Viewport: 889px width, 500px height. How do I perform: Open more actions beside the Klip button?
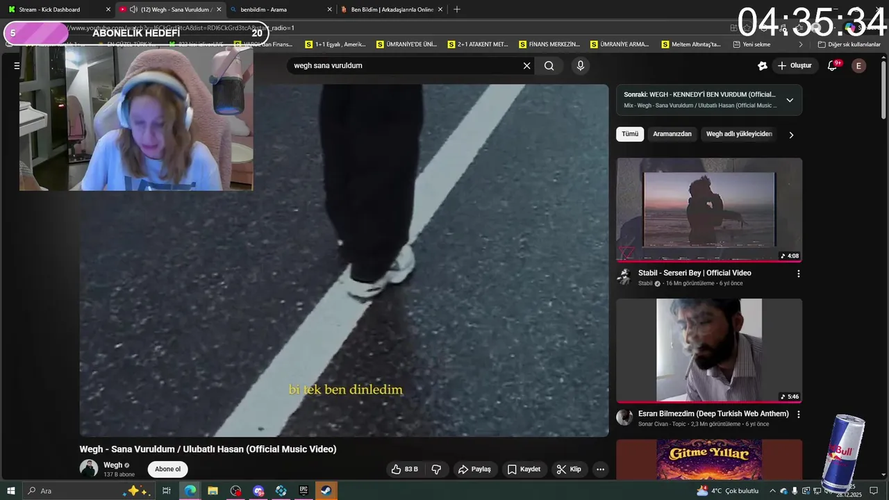[x=600, y=469]
